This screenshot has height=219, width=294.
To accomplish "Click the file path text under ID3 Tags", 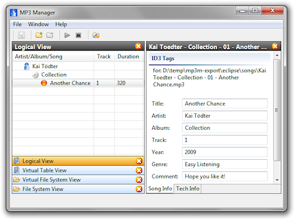I will tap(209, 78).
